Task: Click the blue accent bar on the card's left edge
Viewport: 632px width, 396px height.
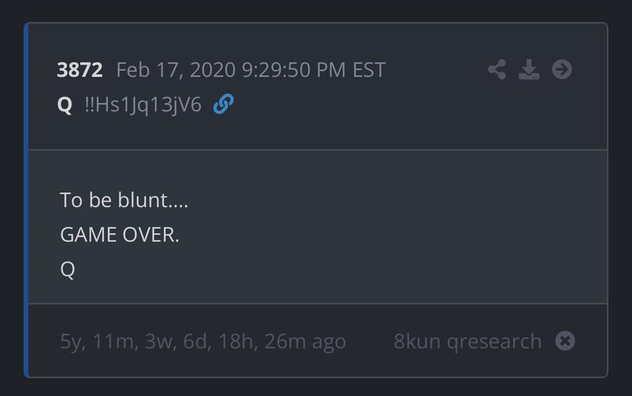Action: pyautogui.click(x=26, y=200)
